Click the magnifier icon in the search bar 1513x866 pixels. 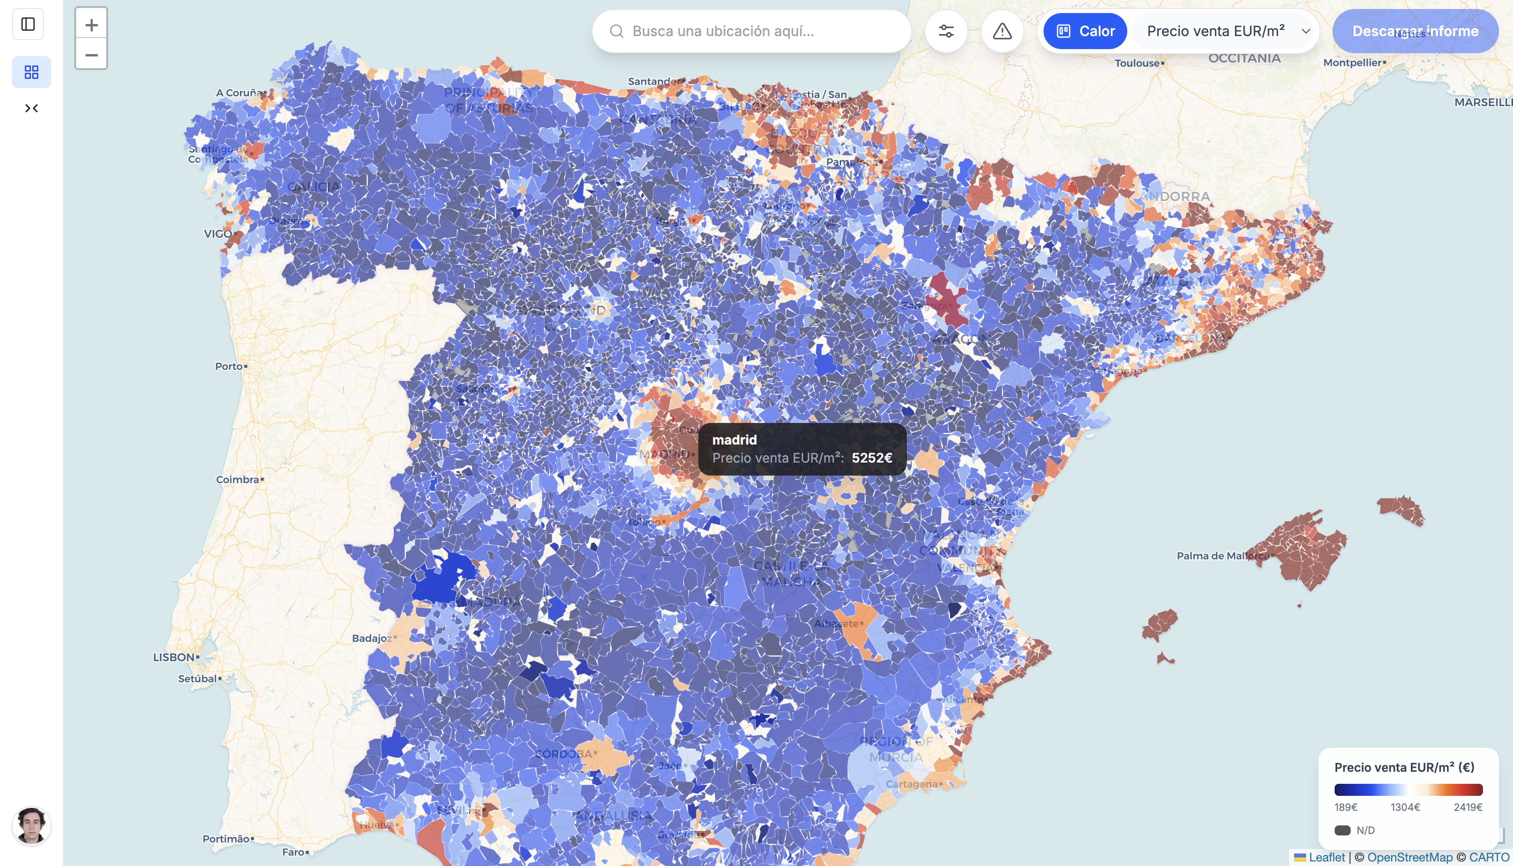click(617, 31)
